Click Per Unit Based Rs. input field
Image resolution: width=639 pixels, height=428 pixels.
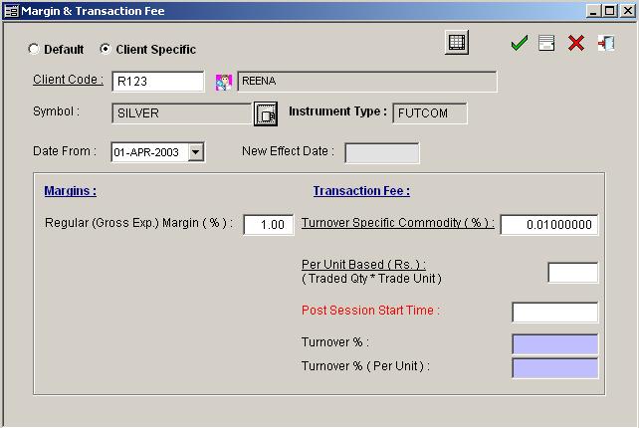[572, 273]
